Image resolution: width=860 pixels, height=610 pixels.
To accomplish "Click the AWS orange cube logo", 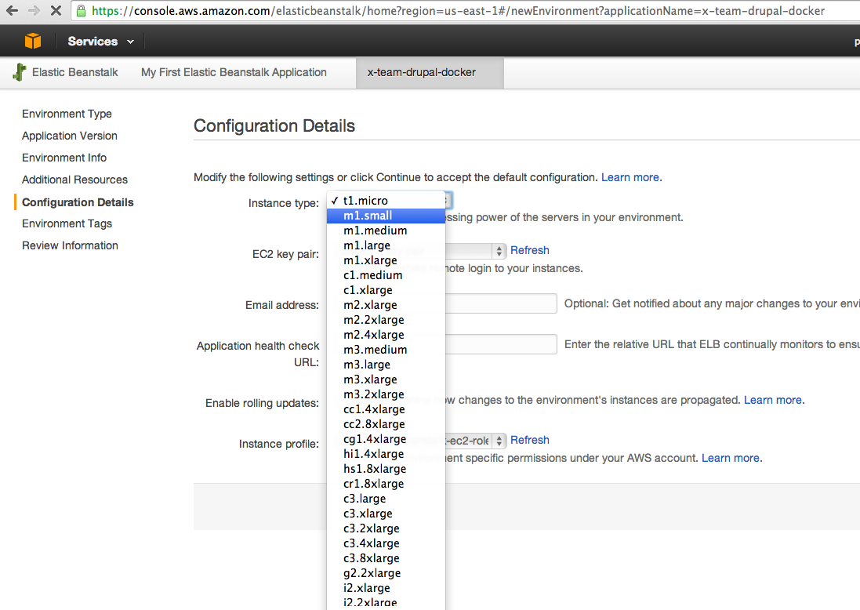I will point(33,41).
